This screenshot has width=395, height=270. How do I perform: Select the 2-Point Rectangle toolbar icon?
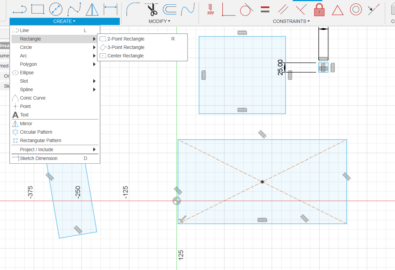(x=38, y=9)
